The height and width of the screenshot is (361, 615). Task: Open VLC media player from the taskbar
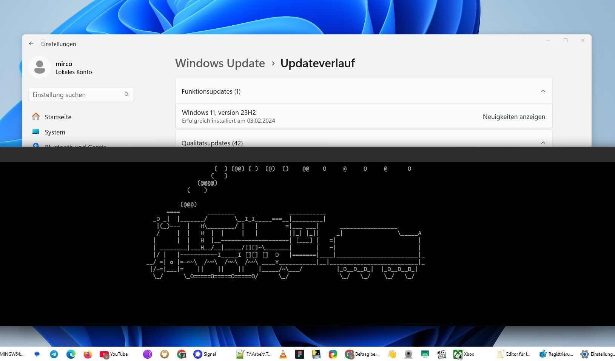tap(283, 354)
